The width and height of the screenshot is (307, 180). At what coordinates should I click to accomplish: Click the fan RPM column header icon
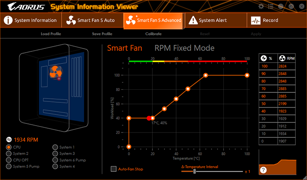[x=282, y=58]
